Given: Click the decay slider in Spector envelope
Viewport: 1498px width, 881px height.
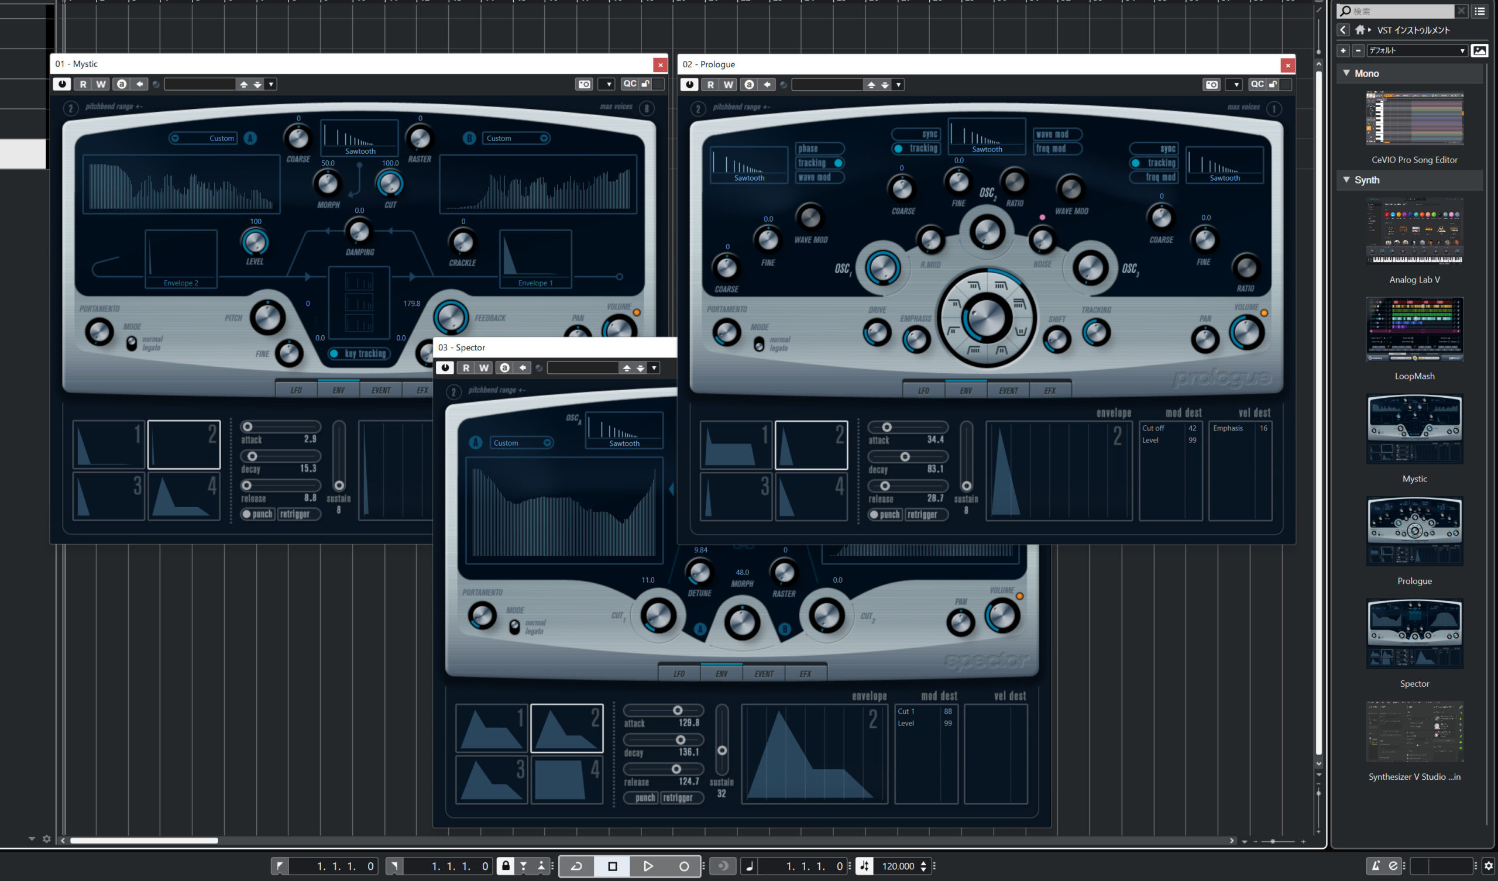Looking at the screenshot, I should 664,740.
